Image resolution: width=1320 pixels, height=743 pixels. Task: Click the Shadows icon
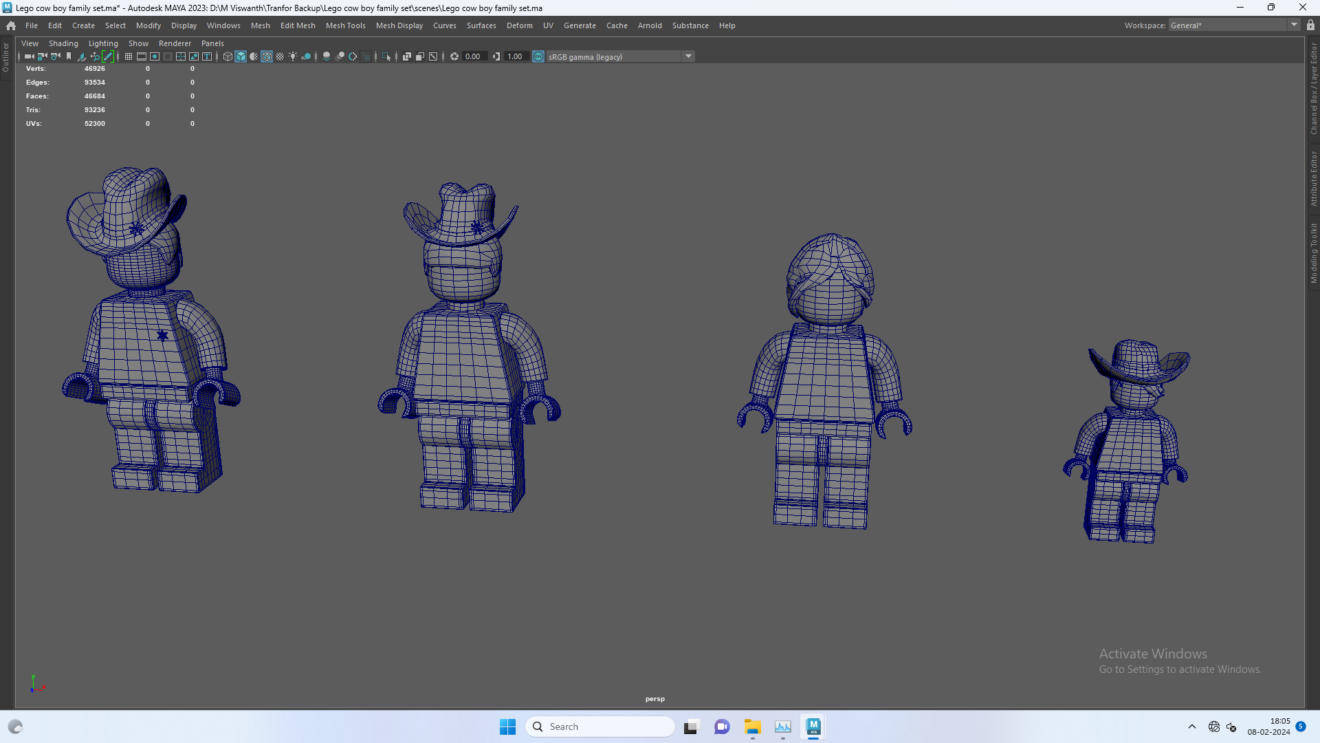point(306,56)
